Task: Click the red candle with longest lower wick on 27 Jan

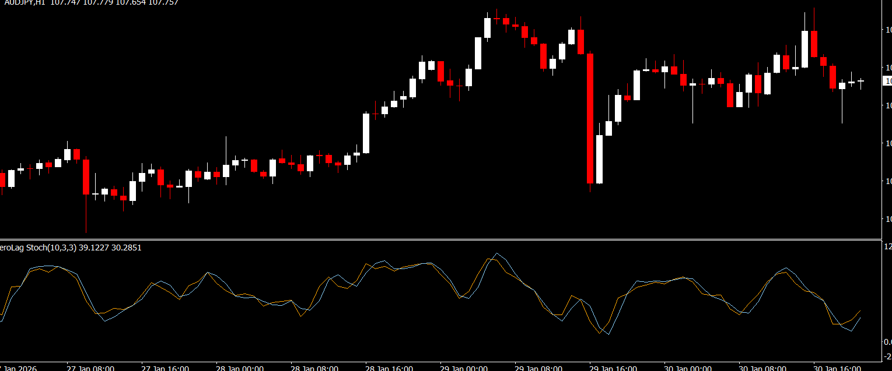Action: coord(86,176)
